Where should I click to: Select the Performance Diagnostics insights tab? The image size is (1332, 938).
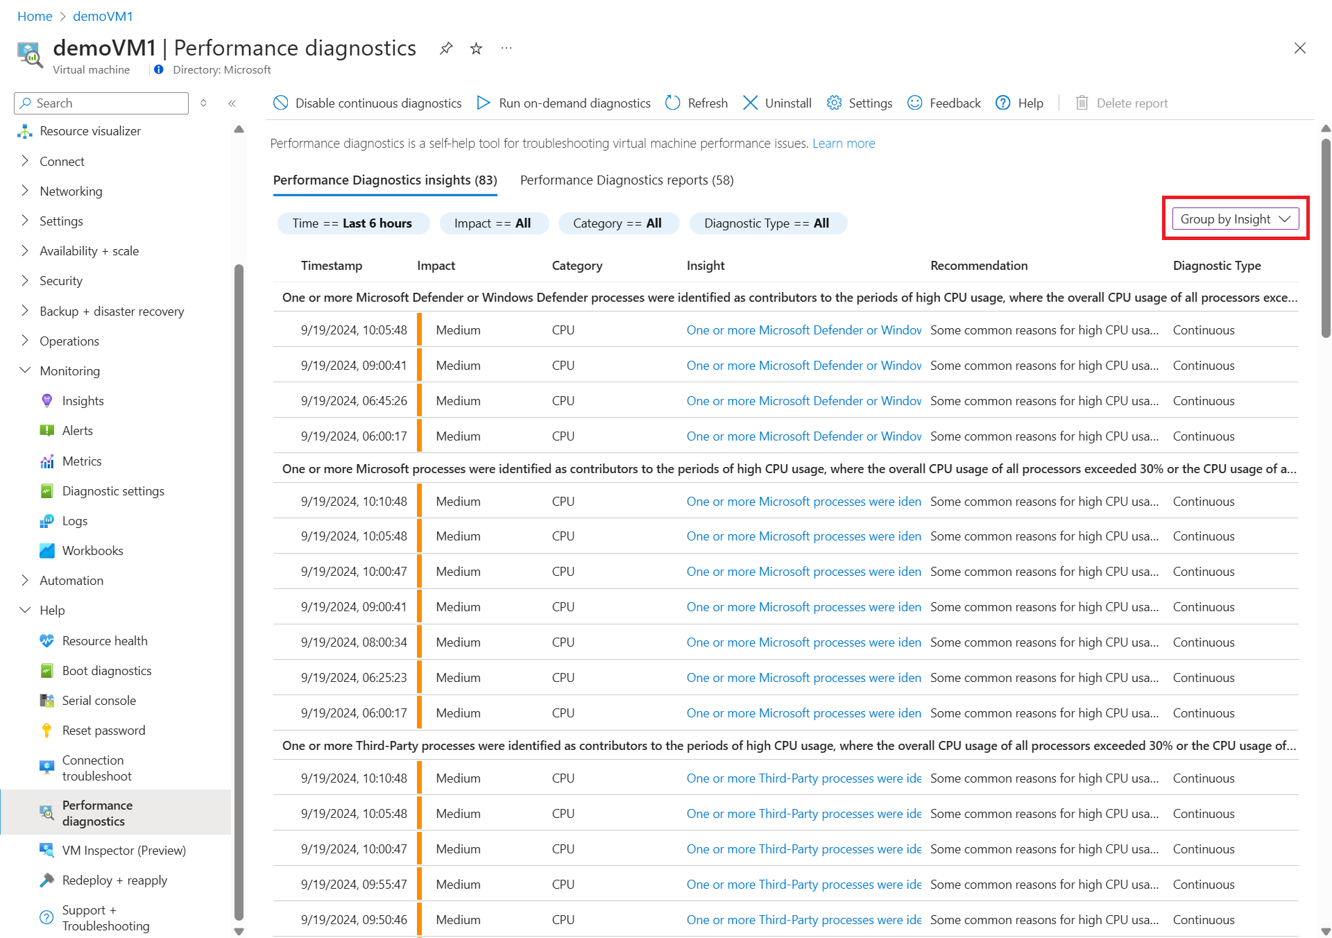click(385, 180)
